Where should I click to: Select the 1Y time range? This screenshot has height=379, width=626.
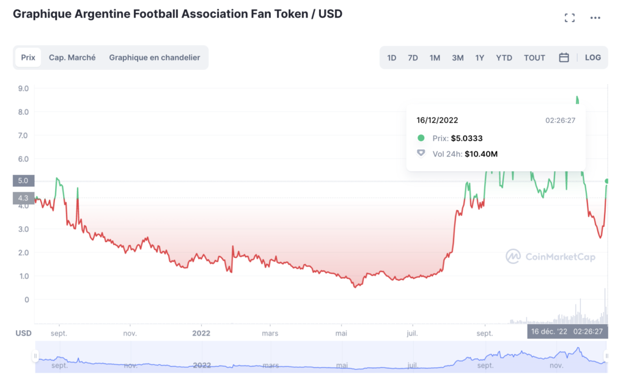click(480, 57)
